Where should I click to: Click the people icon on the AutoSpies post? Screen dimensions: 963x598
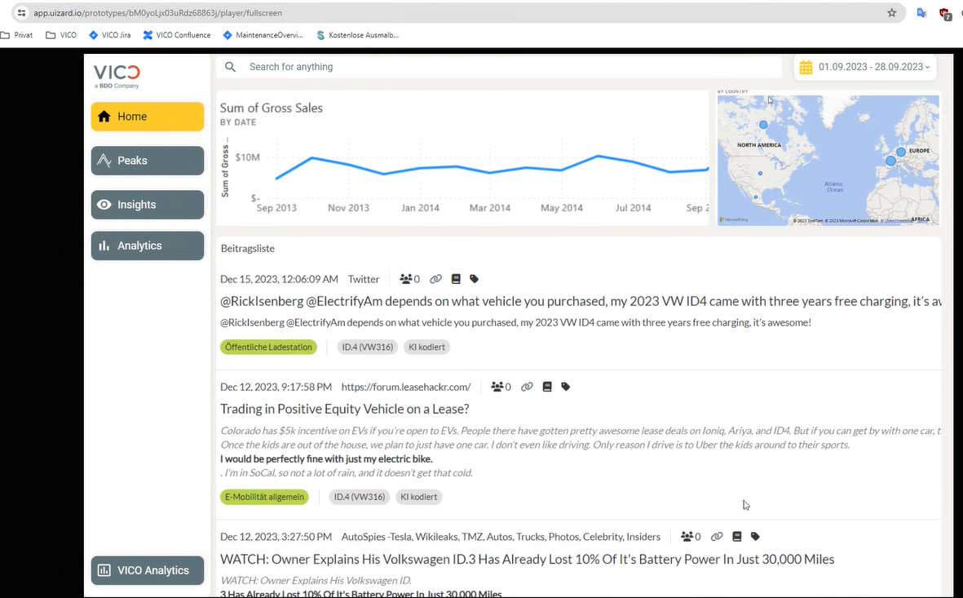(687, 537)
